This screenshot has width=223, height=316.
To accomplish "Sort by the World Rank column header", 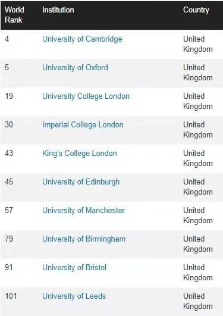I will (14, 15).
